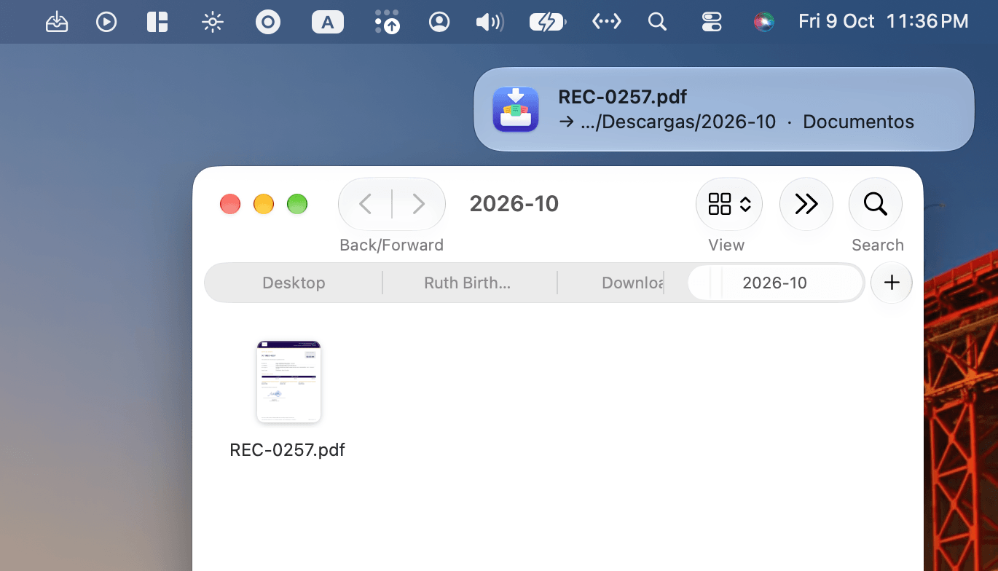Click the notification's download organizer app icon
This screenshot has height=571, width=998.
[x=516, y=109]
